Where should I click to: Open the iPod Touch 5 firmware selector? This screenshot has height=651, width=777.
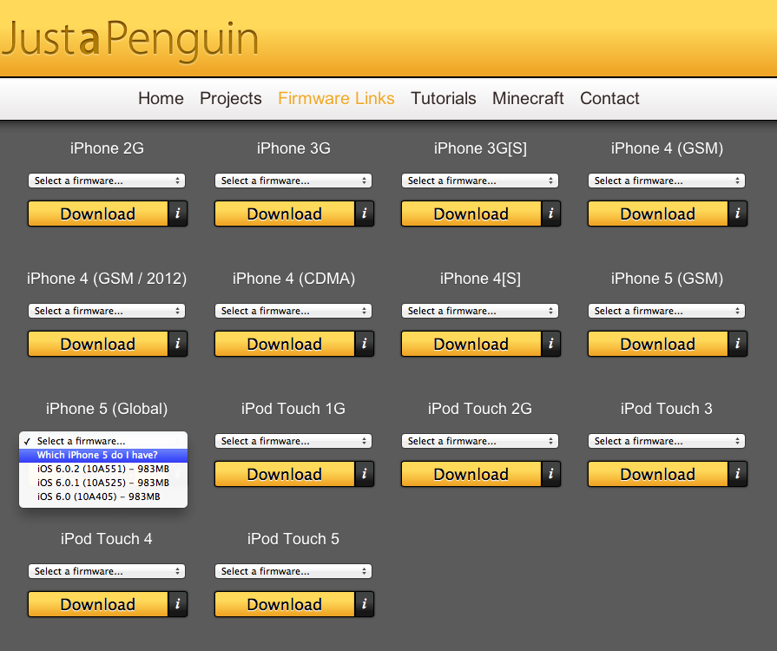click(293, 572)
